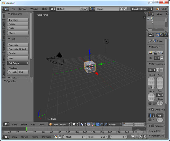Open pivot point selector icon
Image resolution: width=170 pixels, height=141 pixels.
pos(83,124)
